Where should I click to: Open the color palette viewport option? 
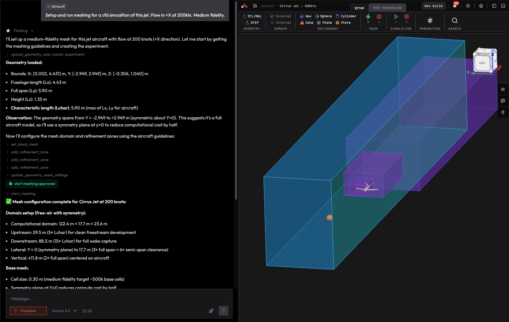tap(503, 101)
